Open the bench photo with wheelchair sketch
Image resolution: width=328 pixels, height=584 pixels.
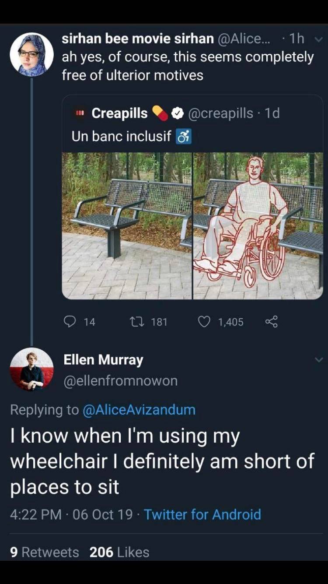coord(258,225)
